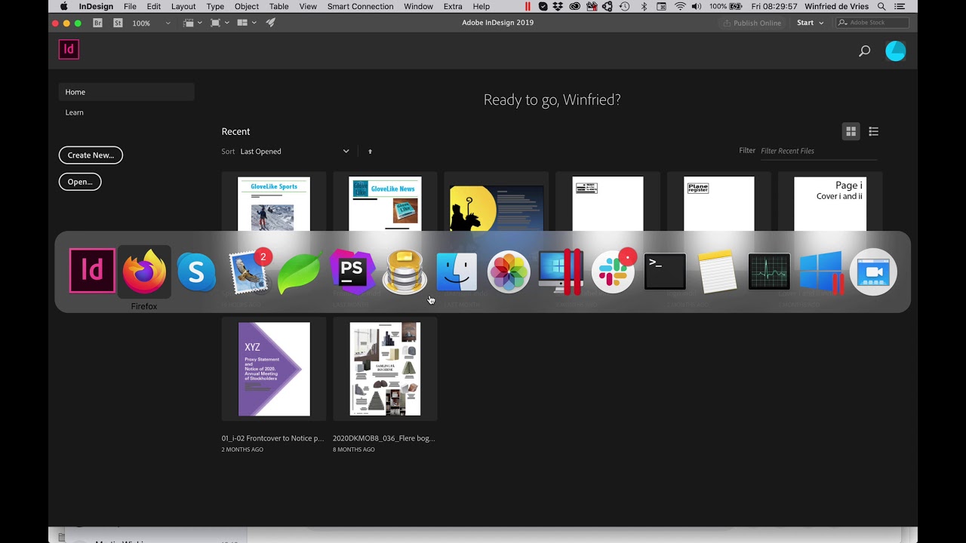
Task: Open the GloveLike News document thumbnail
Action: click(x=385, y=204)
